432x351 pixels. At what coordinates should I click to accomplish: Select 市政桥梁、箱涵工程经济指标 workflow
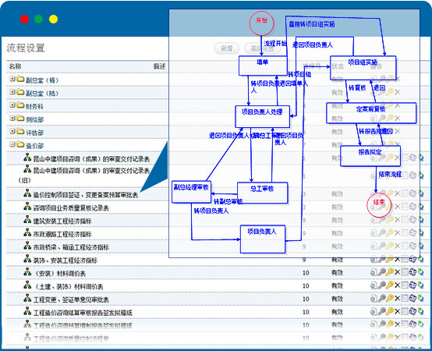pyautogui.click(x=71, y=247)
